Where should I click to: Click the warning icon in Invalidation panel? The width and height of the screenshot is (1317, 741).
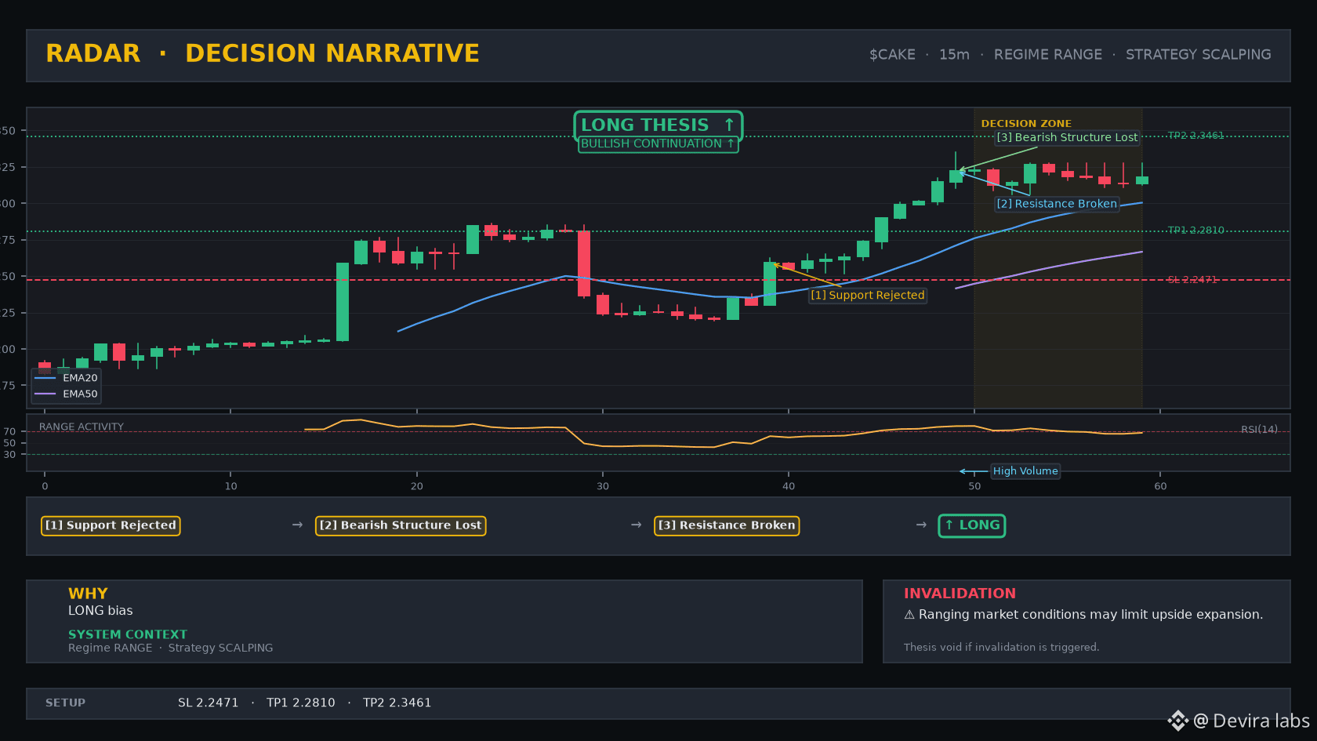click(909, 615)
